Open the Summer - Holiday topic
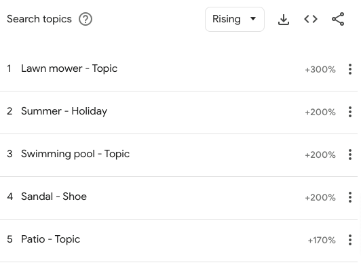The height and width of the screenshot is (267, 361). point(64,111)
